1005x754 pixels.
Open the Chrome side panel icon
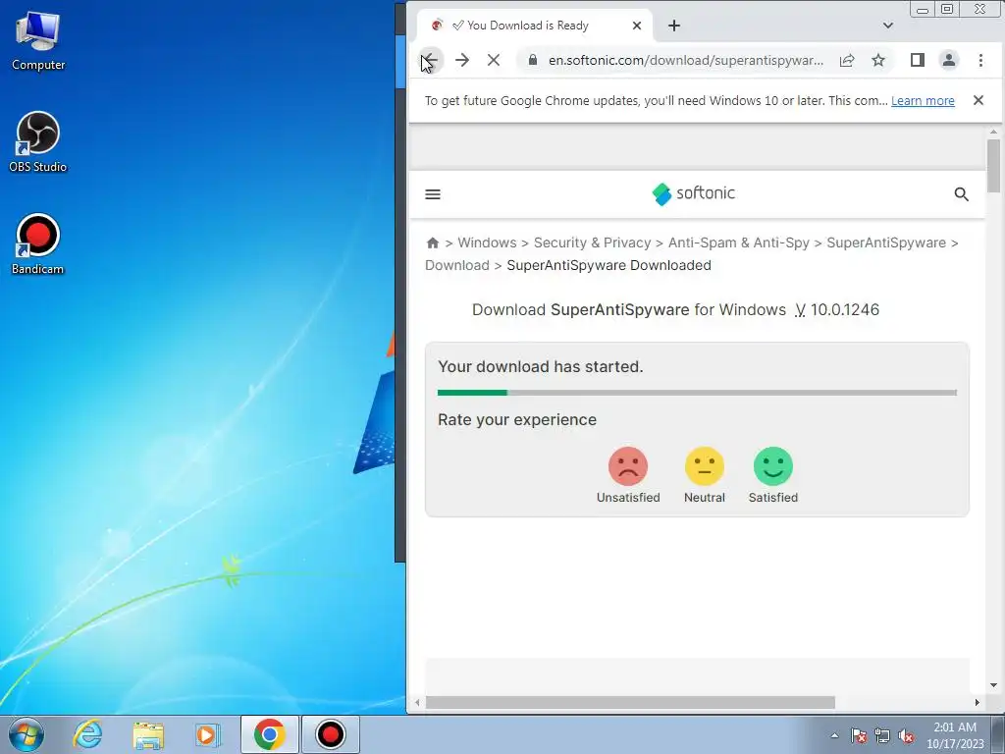[x=918, y=60]
